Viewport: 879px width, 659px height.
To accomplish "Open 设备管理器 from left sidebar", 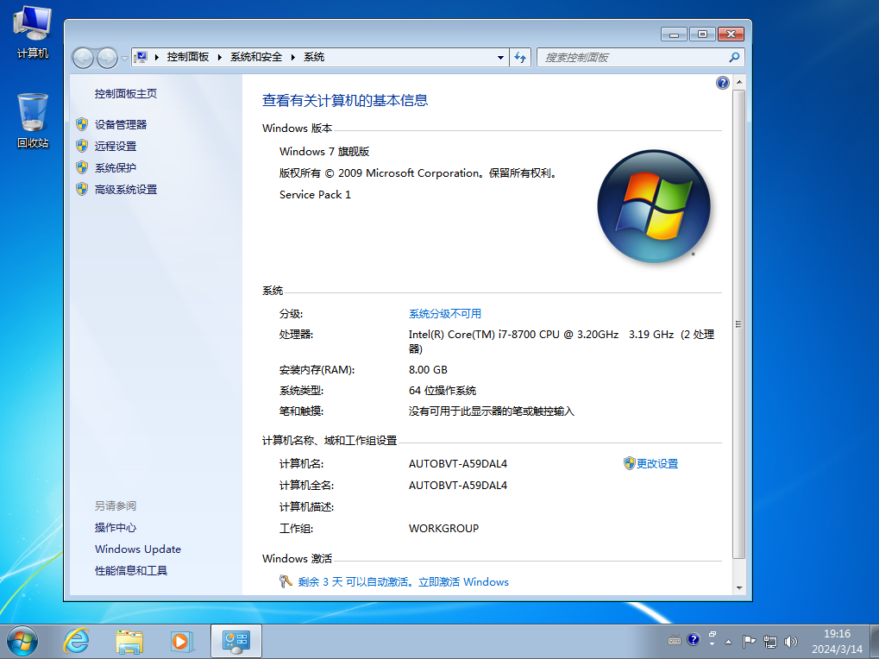I will (x=121, y=124).
